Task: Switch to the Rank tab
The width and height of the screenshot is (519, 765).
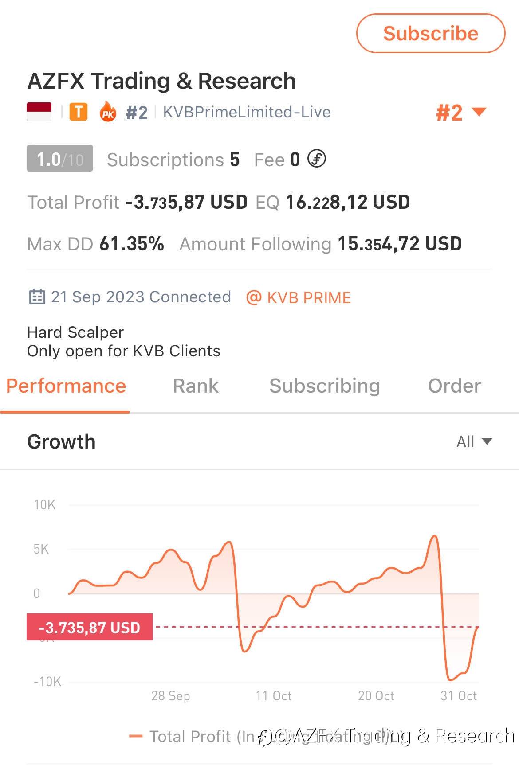Action: point(196,386)
